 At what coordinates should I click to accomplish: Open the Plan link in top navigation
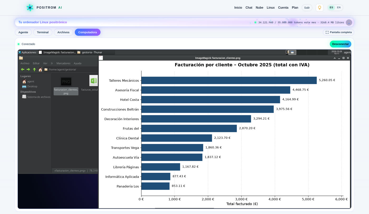click(x=295, y=8)
